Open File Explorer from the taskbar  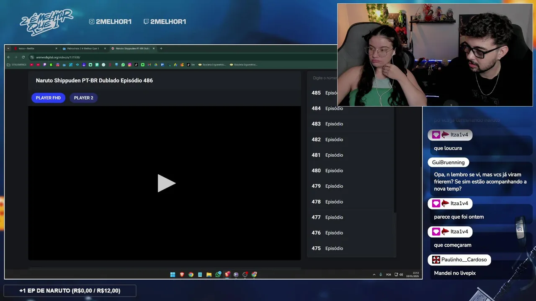click(x=209, y=275)
